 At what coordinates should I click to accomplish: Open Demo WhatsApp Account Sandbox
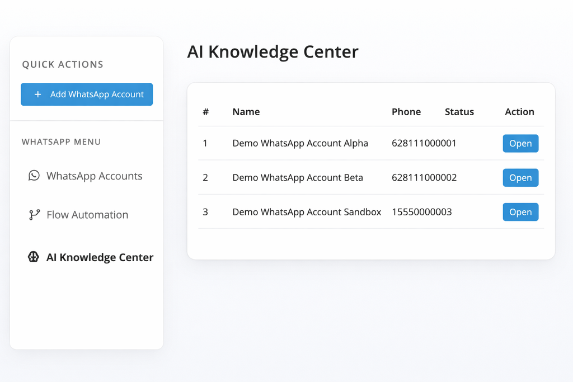point(520,212)
